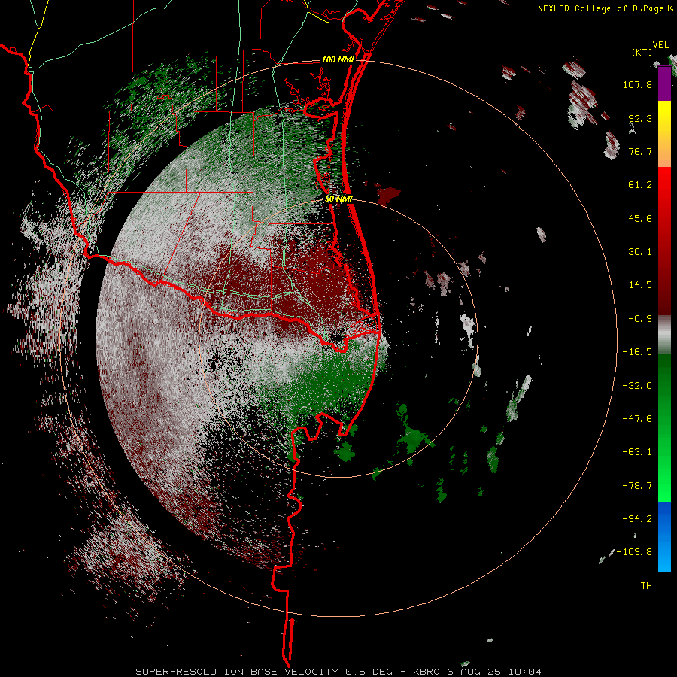This screenshot has width=677, height=677.
Task: Click the 61.2 velocity scale value
Action: 640,185
